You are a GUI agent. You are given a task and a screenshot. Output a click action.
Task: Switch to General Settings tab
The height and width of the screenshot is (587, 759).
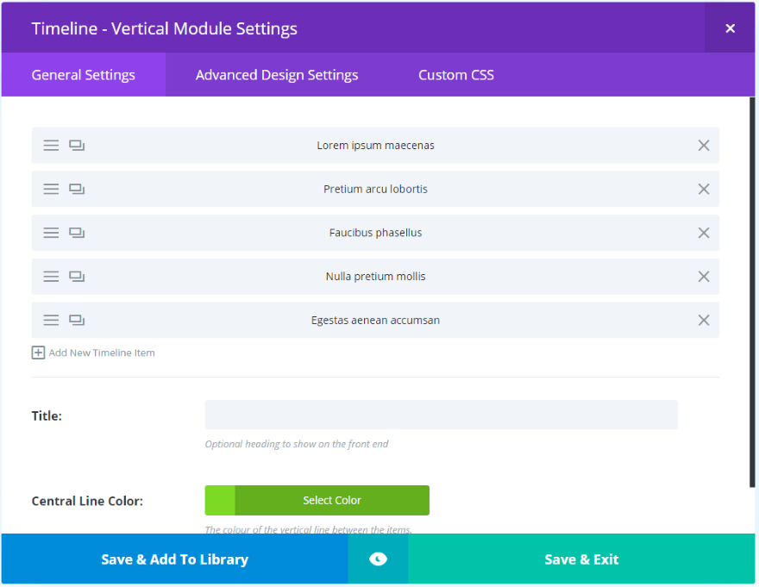(x=84, y=74)
